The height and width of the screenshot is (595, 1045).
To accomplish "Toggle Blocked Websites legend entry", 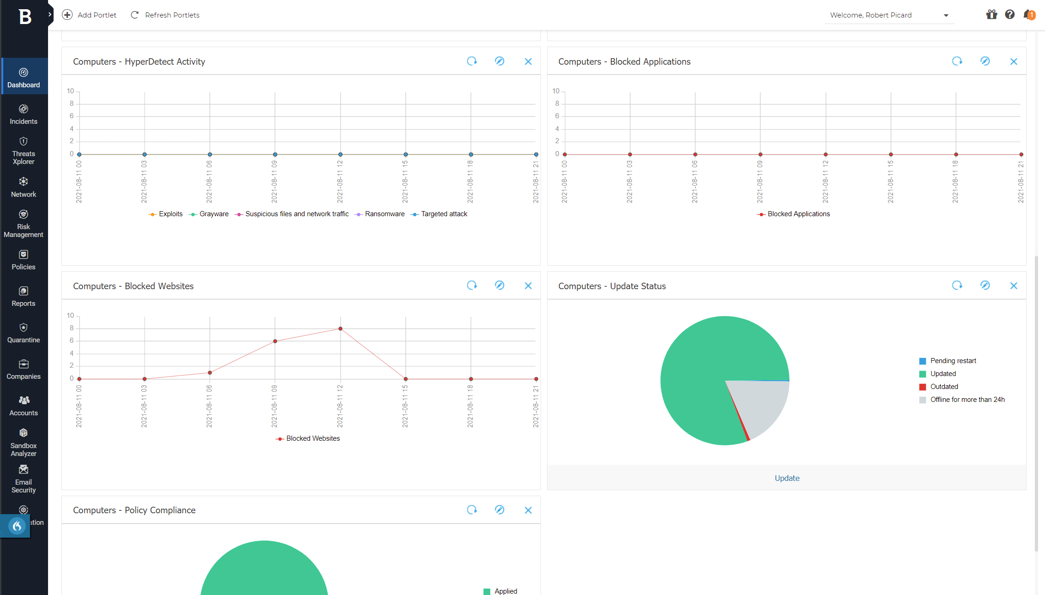I will tap(308, 438).
